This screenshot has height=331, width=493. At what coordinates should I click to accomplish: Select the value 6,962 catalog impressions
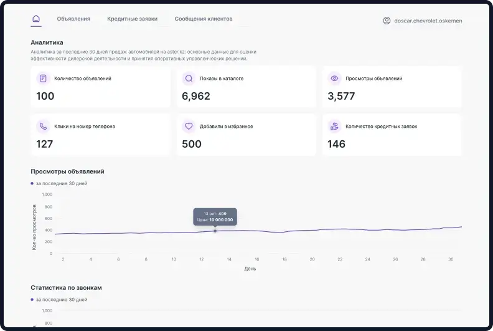[x=196, y=96]
